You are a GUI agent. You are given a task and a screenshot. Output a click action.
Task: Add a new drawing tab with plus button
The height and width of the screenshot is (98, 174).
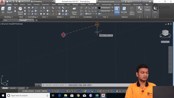point(36,20)
